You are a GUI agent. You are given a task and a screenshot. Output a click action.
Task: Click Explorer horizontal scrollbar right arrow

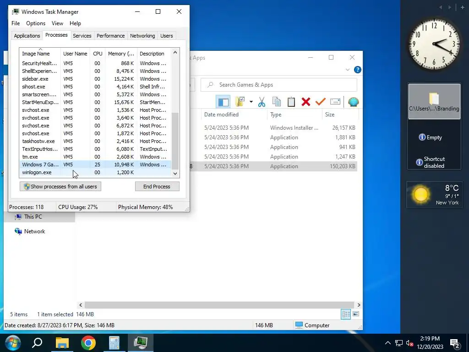[x=359, y=305]
